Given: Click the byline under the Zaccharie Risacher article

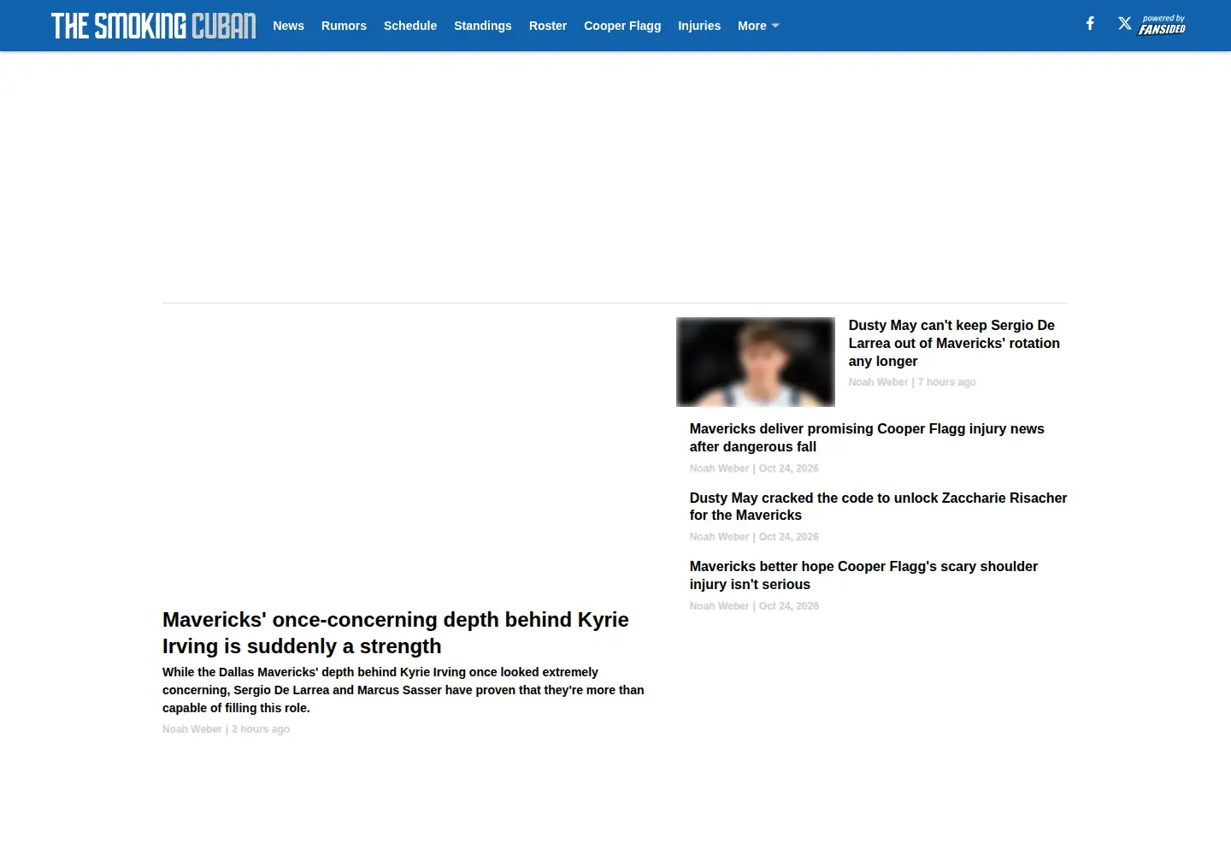Looking at the screenshot, I should [x=754, y=537].
